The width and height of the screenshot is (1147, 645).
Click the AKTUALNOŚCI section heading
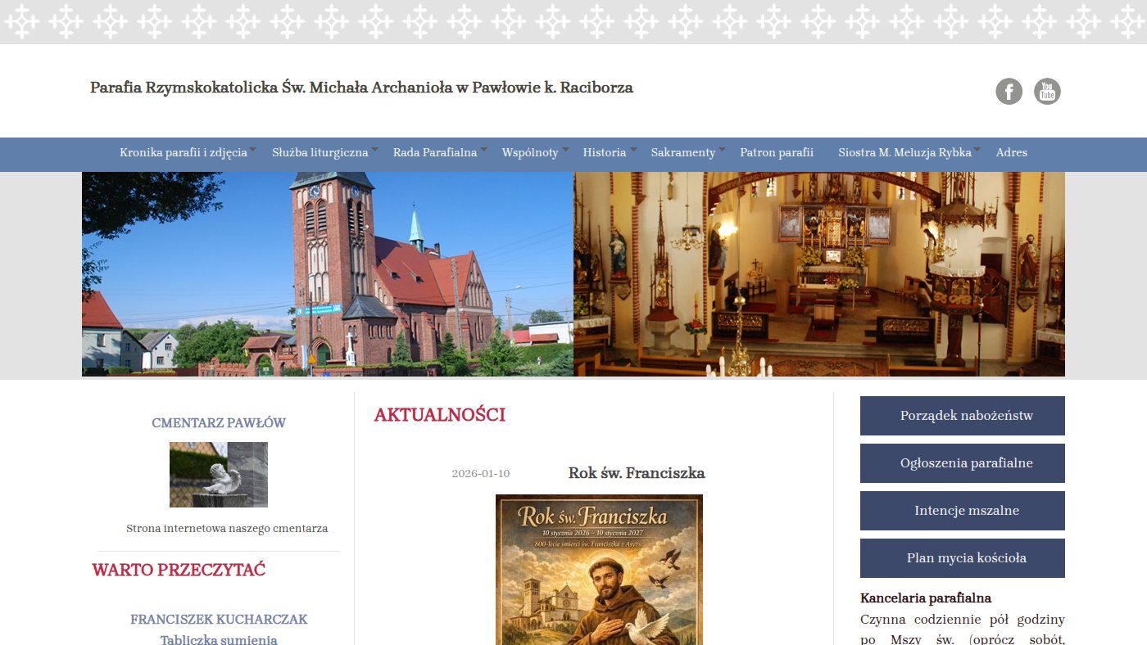click(440, 415)
